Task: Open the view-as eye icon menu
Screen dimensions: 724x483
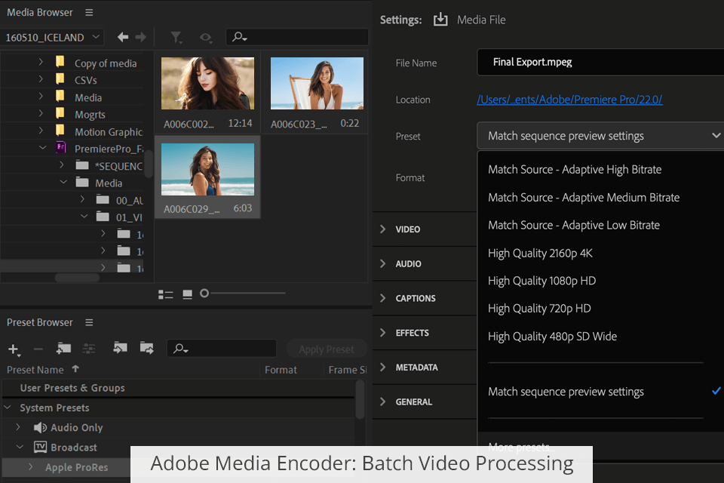Action: point(206,38)
